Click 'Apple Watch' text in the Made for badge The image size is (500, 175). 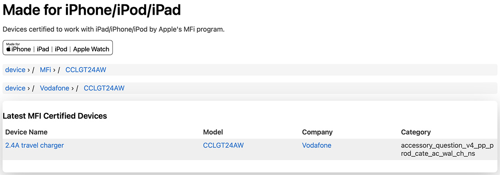tap(91, 49)
